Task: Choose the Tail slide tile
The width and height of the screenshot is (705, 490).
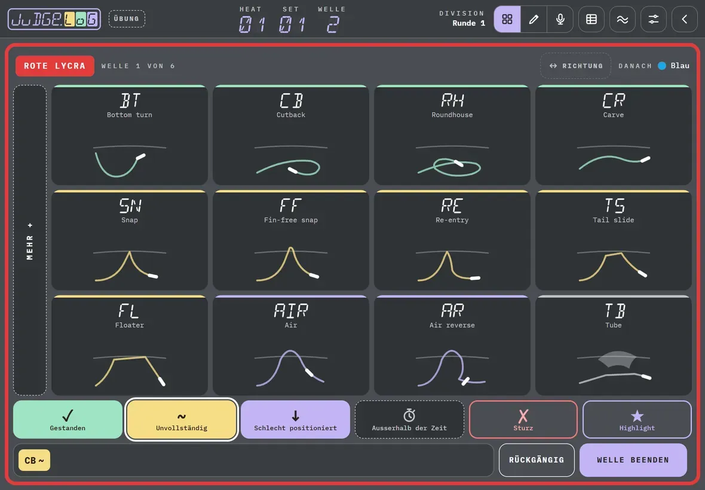Action: tap(613, 240)
